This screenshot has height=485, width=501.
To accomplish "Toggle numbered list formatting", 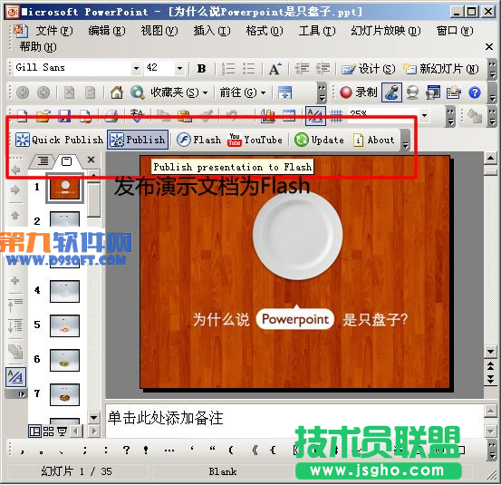I will [x=228, y=68].
